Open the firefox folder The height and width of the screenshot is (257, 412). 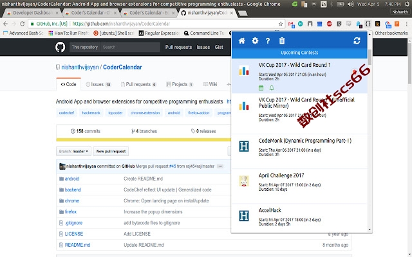pyautogui.click(x=70, y=211)
